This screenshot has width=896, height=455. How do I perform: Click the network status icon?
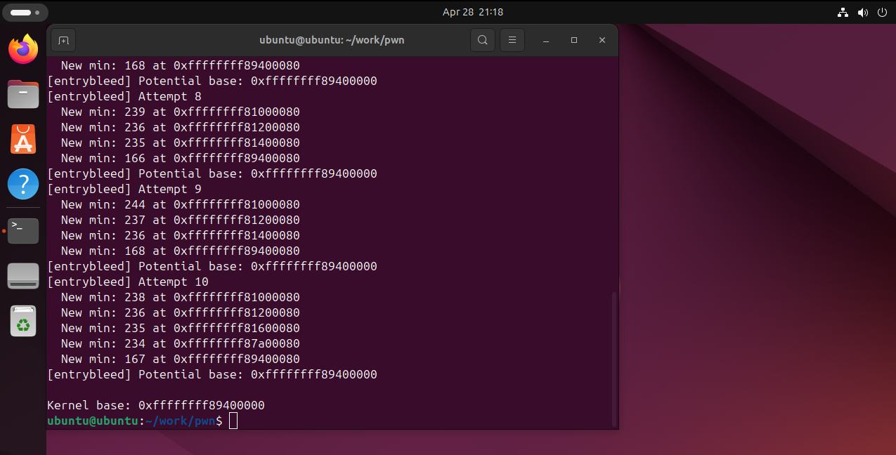click(x=843, y=13)
